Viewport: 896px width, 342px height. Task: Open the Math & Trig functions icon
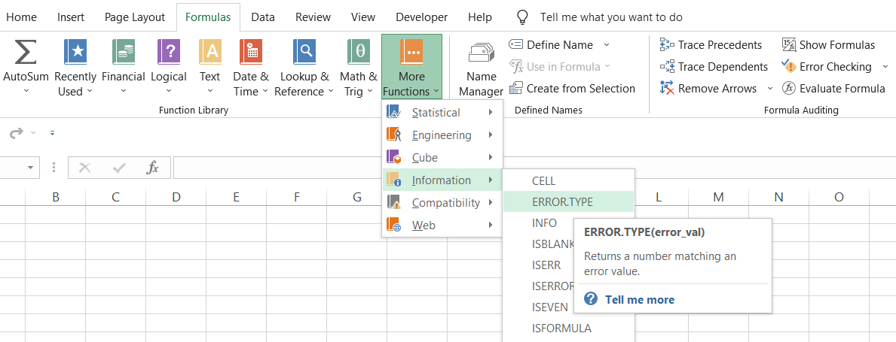point(359,53)
